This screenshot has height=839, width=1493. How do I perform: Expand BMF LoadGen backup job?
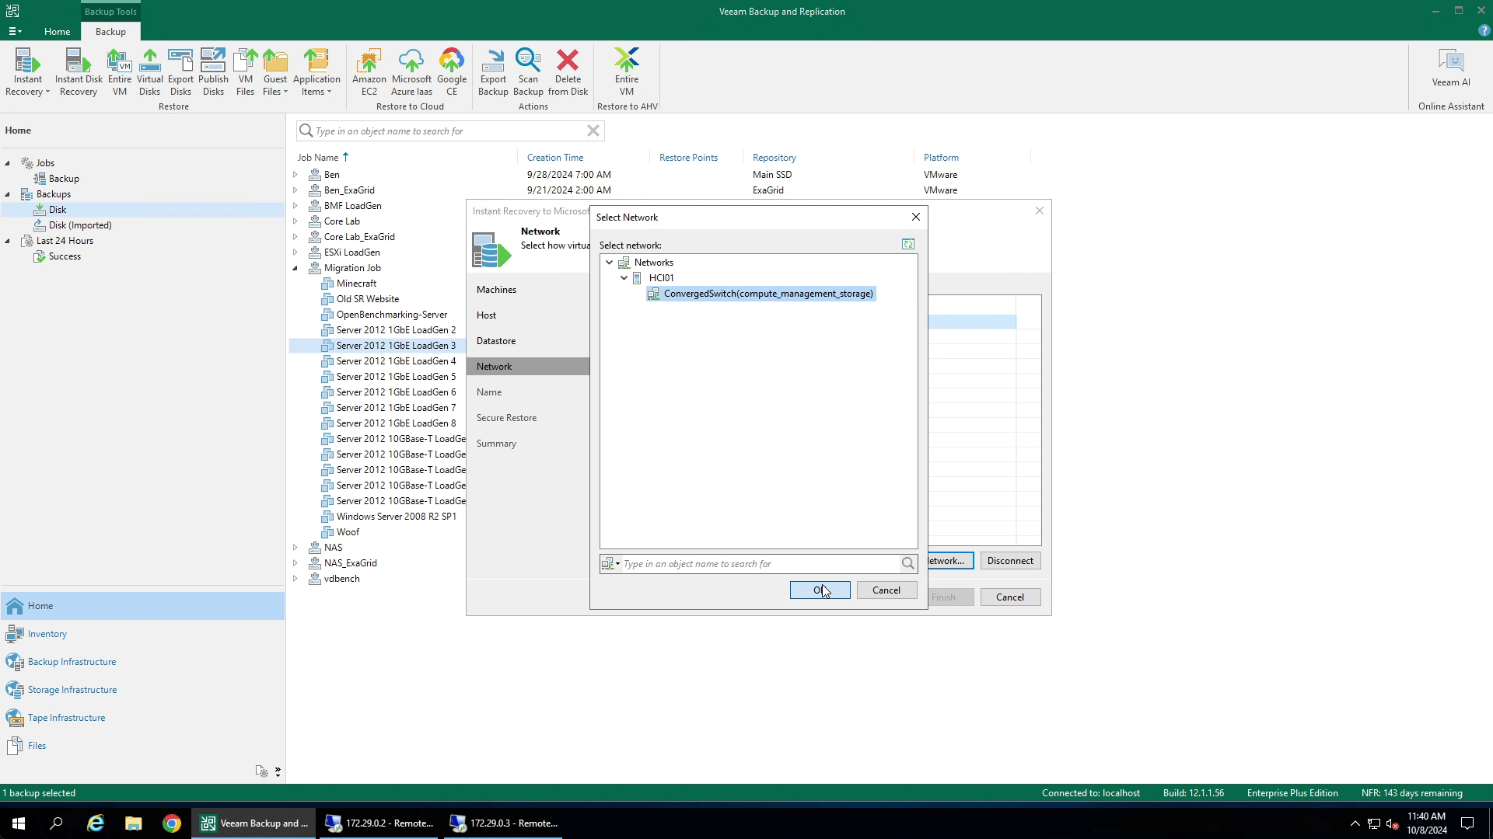295,206
